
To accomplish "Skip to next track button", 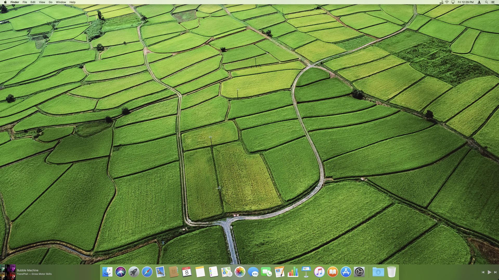I will coord(495,272).
